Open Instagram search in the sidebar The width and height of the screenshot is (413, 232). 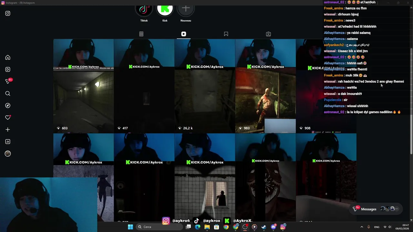tap(8, 93)
